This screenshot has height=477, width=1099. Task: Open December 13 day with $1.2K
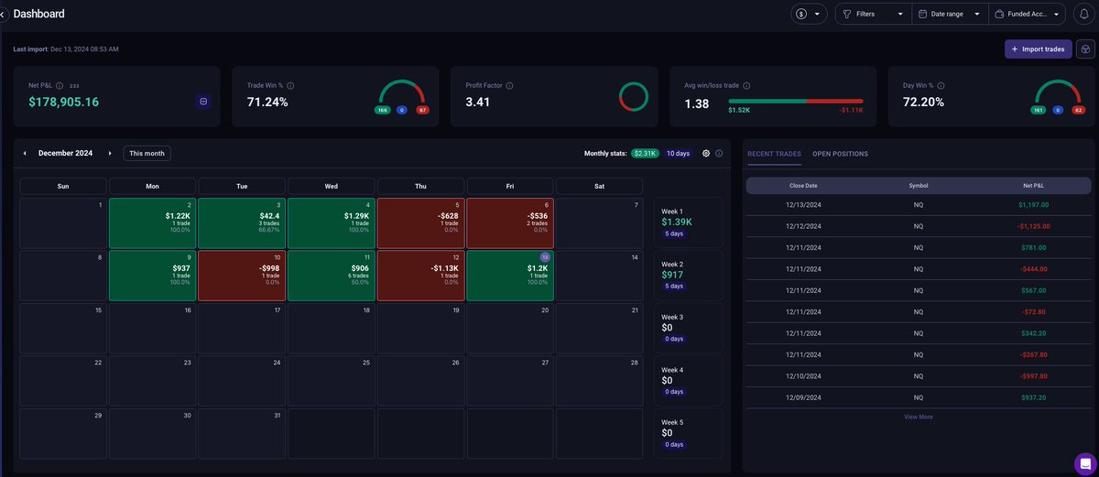pyautogui.click(x=510, y=276)
